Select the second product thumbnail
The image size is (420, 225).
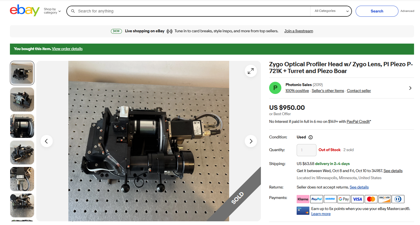22,99
